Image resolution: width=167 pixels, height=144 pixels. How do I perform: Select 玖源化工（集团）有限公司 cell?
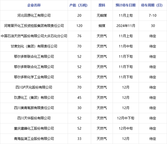click(x=34, y=98)
